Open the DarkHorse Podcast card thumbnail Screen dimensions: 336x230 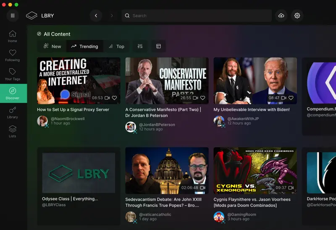point(321,173)
